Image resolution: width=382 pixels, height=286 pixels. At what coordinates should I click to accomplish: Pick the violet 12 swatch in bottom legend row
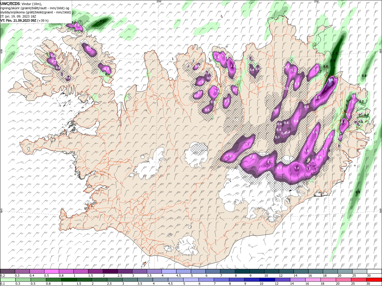tap(282, 280)
